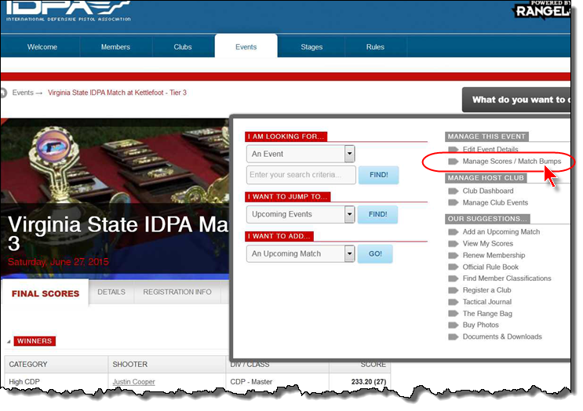Click the IDPA logo in the header
The width and height of the screenshot is (583, 411).
[68, 11]
